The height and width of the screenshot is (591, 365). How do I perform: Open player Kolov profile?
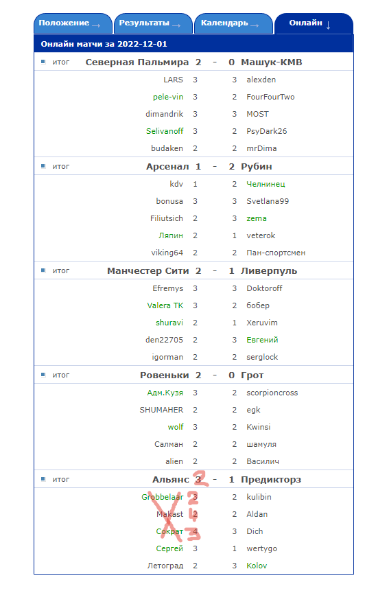257,566
